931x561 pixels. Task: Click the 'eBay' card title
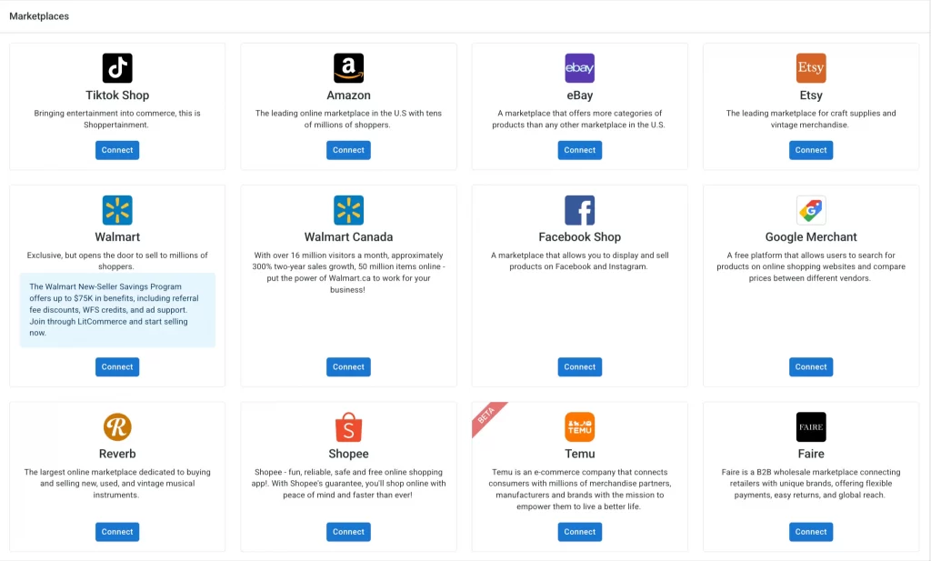click(579, 95)
